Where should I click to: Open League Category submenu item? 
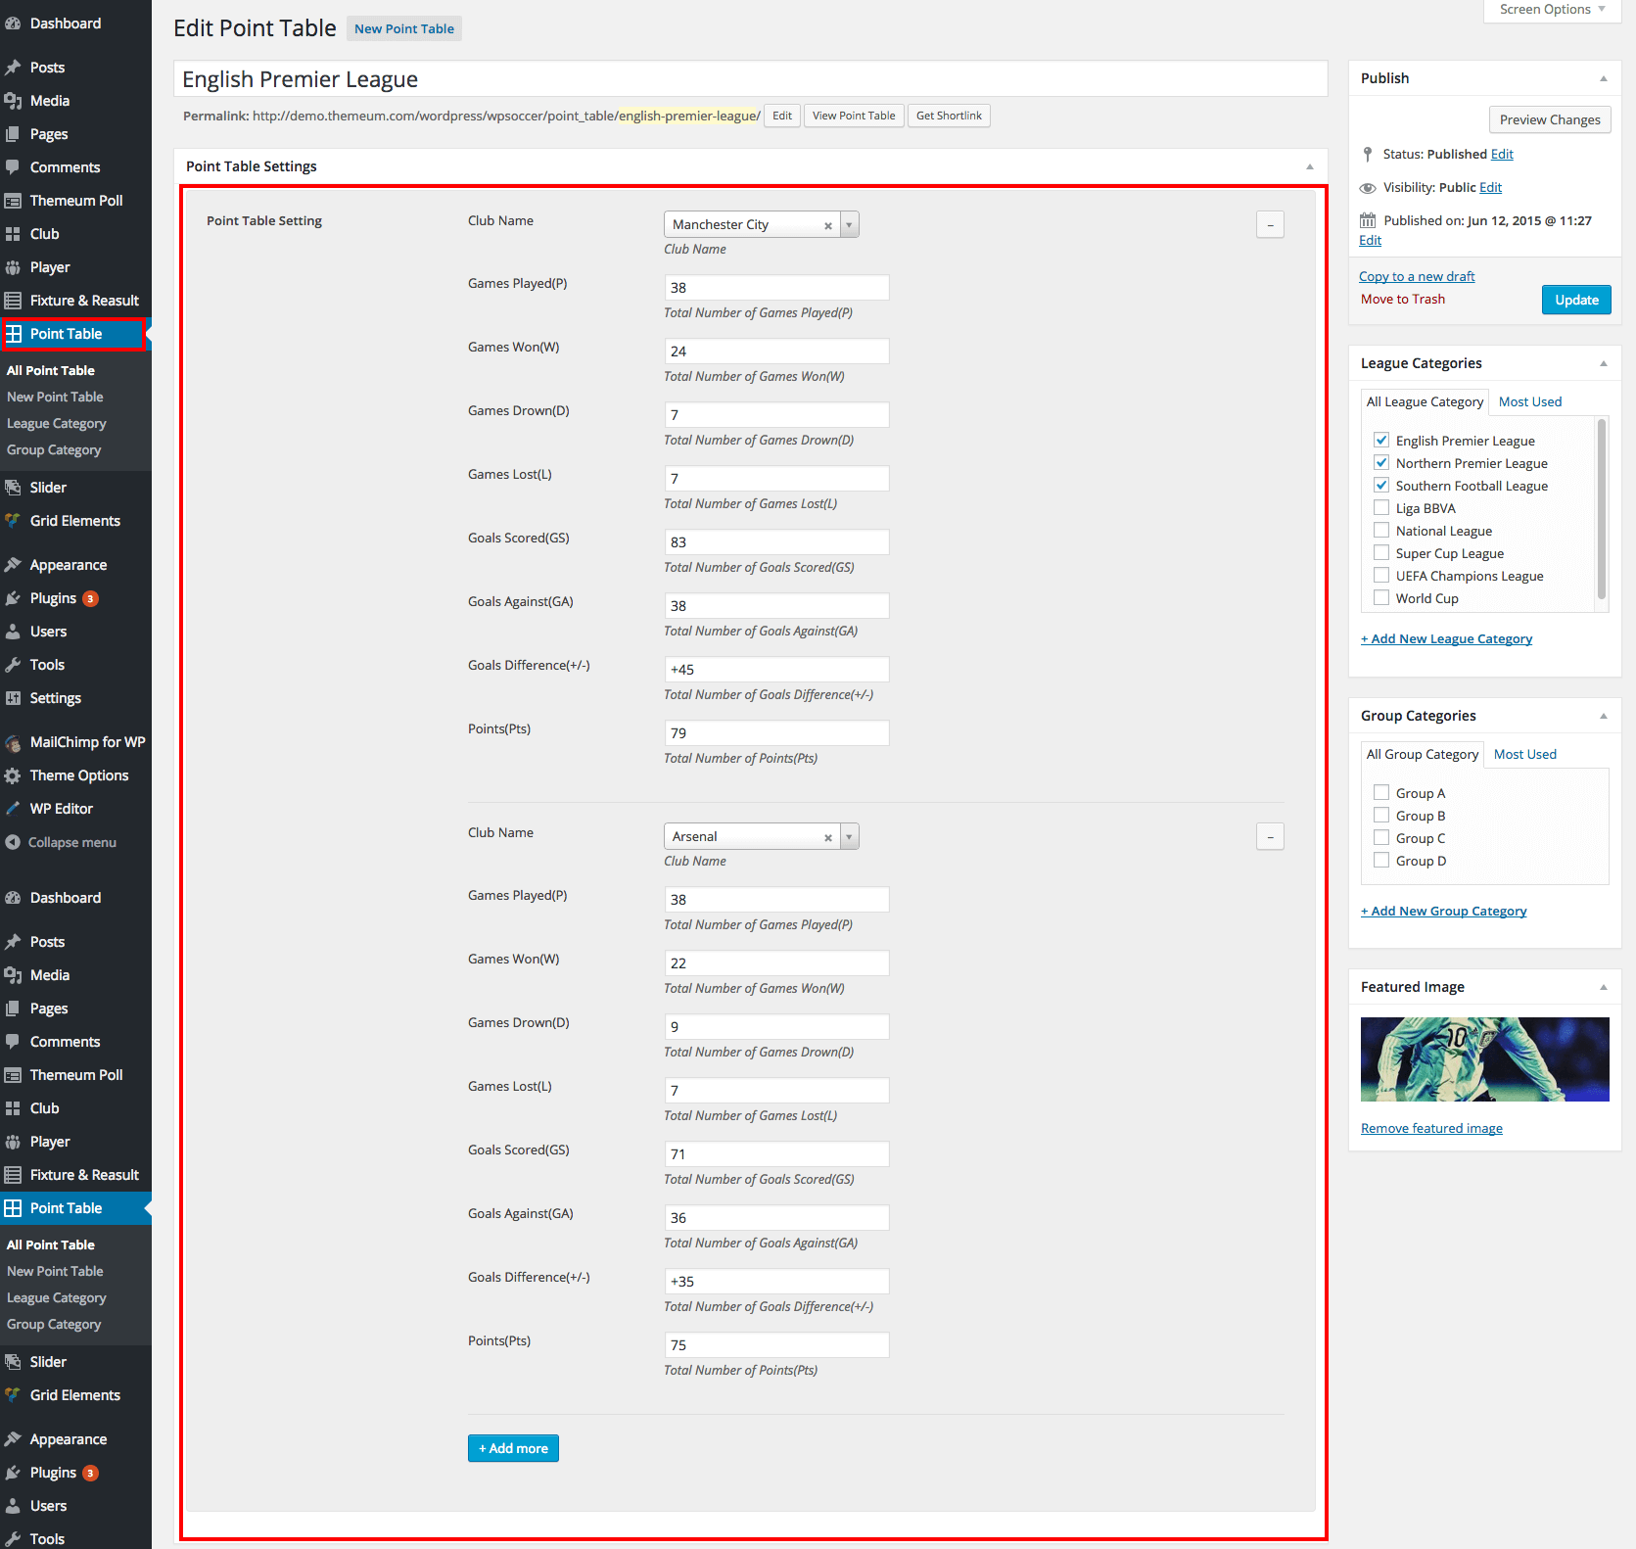[x=57, y=424]
